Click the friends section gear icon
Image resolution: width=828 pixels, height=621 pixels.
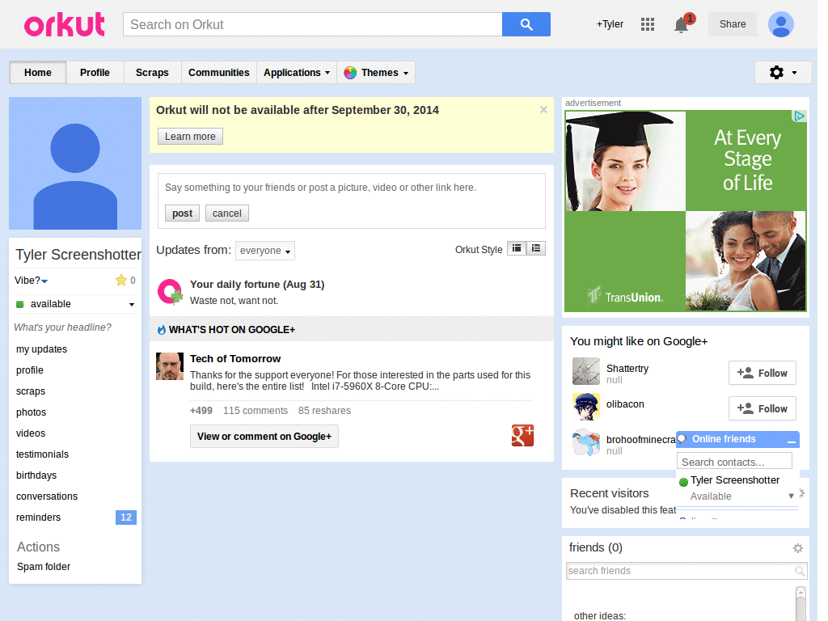(x=798, y=548)
